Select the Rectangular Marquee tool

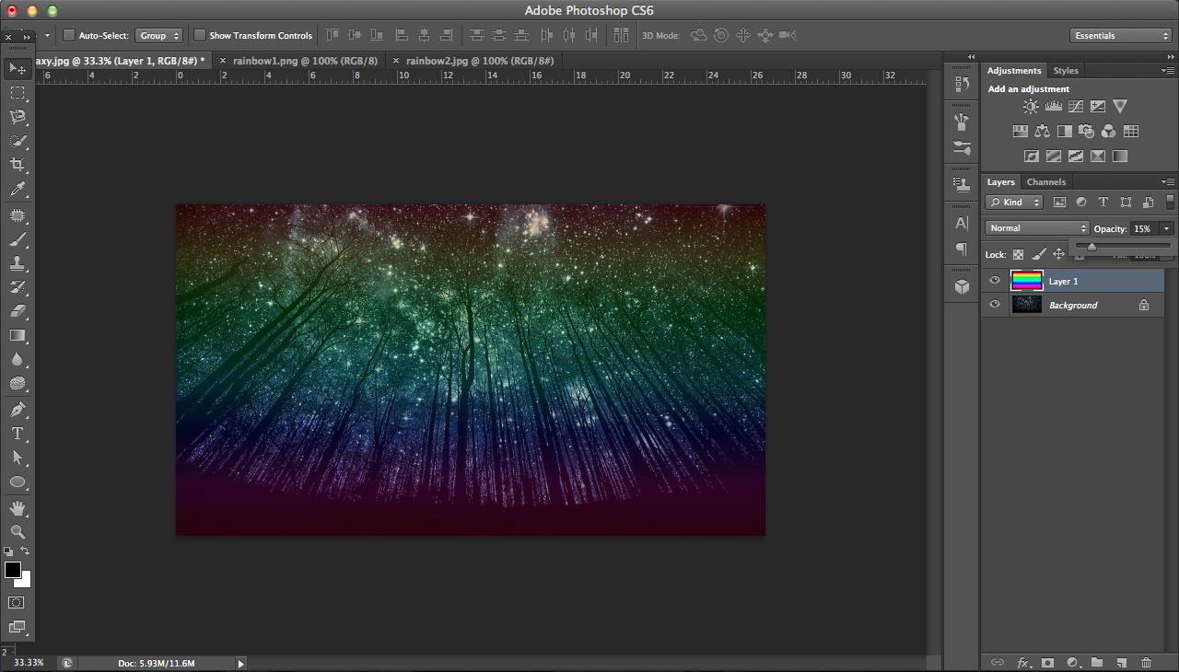tap(18, 93)
